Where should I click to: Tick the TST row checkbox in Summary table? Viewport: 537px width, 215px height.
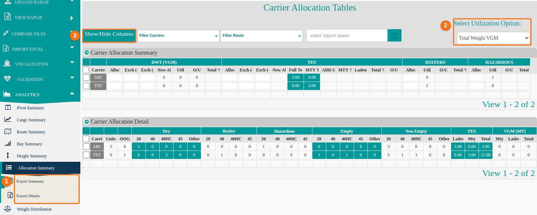pos(86,86)
